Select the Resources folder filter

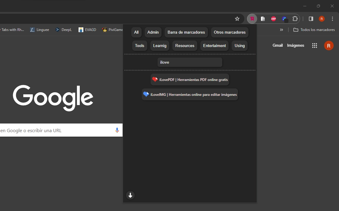[x=185, y=46]
